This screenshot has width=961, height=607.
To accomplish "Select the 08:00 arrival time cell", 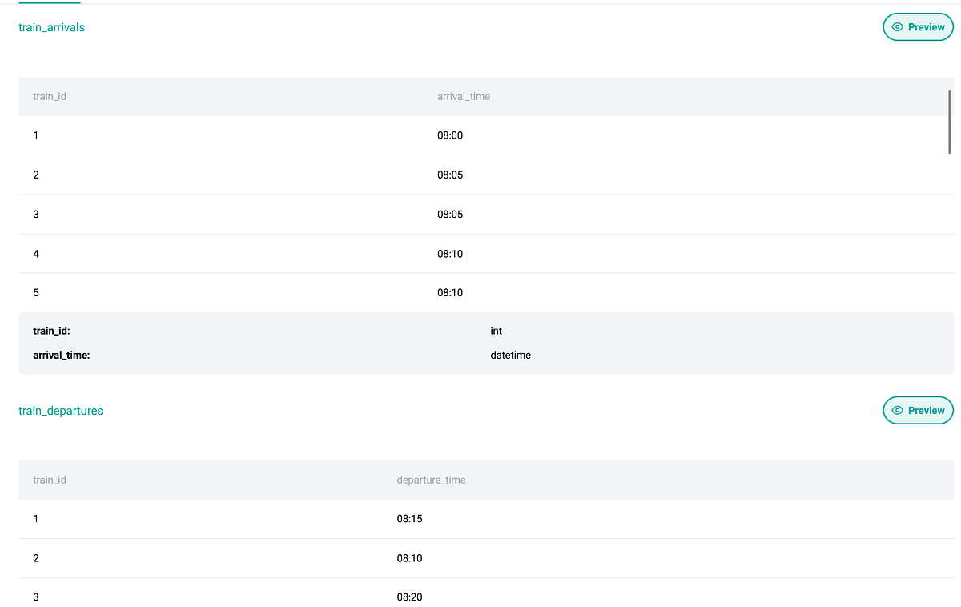I will point(450,135).
